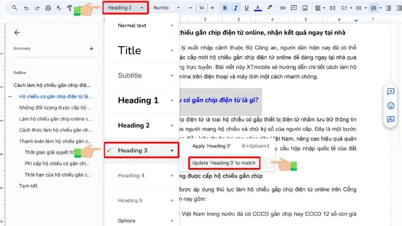Click the Undo arrow icon

26,8
